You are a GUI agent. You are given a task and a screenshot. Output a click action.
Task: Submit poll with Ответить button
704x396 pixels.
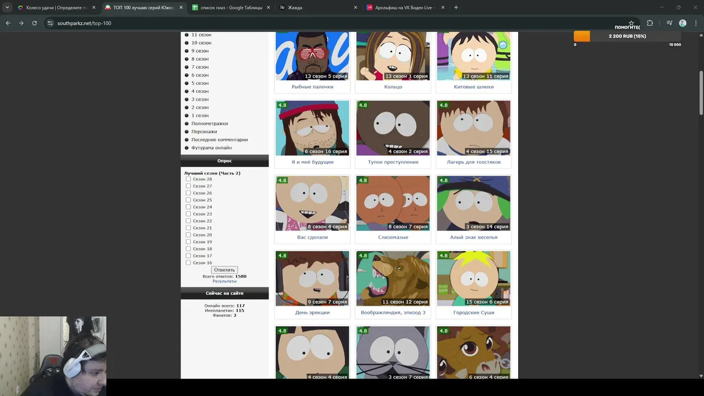tap(224, 269)
